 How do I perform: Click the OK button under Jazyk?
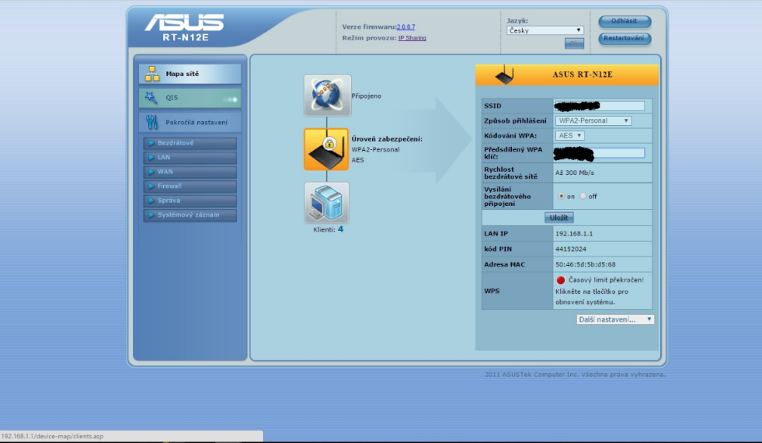[574, 44]
